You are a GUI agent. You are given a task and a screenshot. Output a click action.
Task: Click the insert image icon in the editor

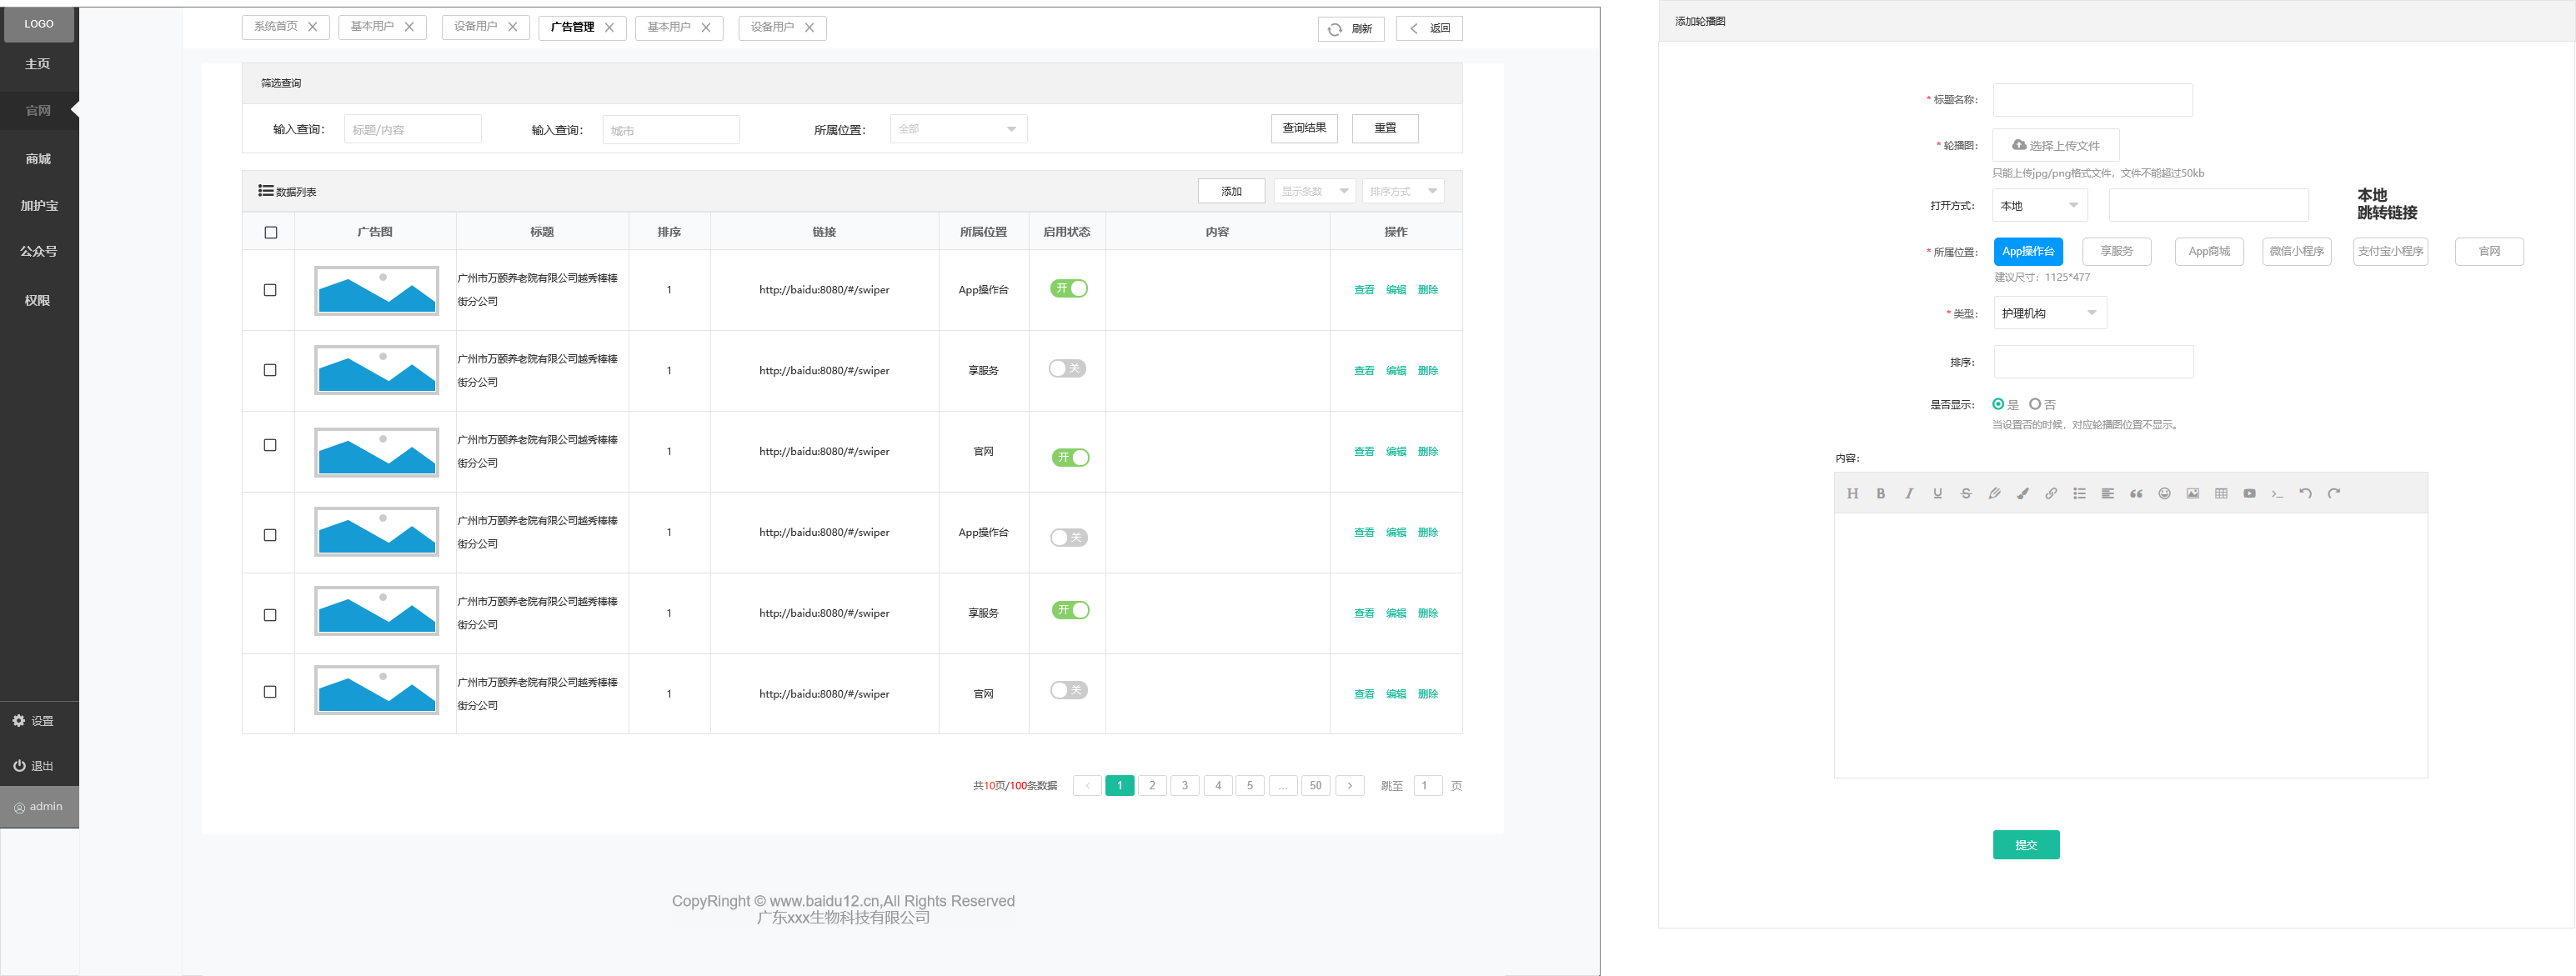pyautogui.click(x=2192, y=493)
